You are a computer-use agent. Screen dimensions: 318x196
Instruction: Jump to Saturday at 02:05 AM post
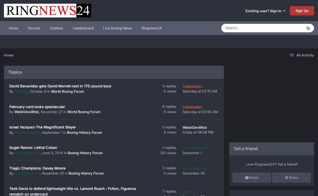pos(200,112)
